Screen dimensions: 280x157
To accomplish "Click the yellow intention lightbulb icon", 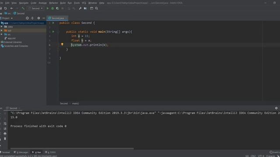I will coord(62,44).
